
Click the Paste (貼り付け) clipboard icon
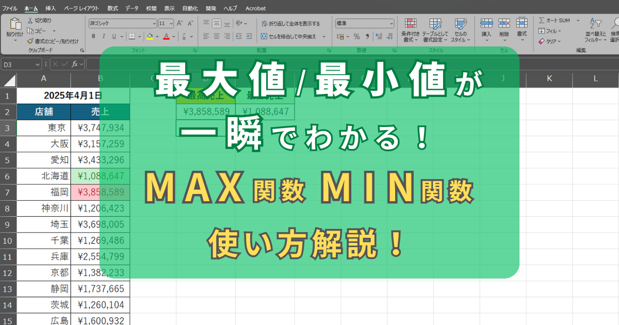click(15, 24)
